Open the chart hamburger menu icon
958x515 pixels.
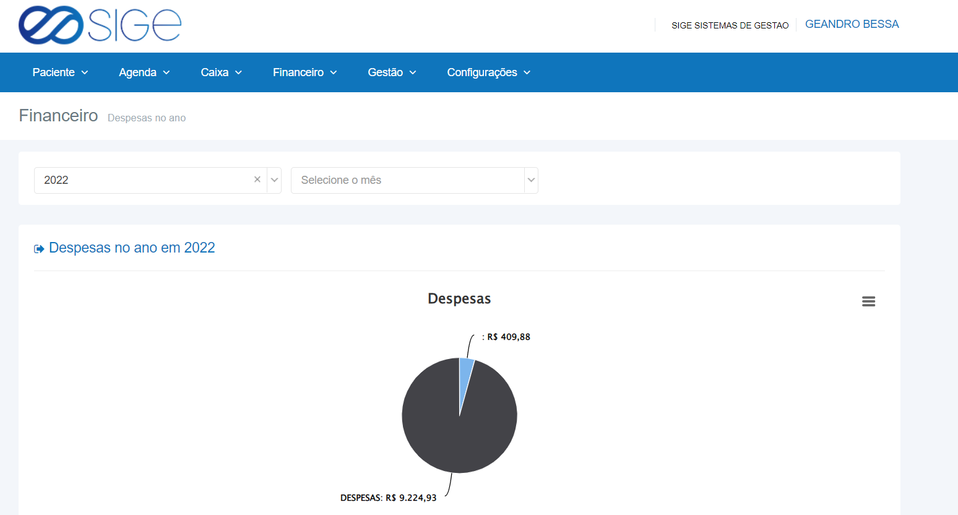point(868,301)
